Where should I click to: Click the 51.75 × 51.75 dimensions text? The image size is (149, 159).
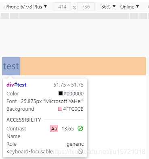(69, 85)
